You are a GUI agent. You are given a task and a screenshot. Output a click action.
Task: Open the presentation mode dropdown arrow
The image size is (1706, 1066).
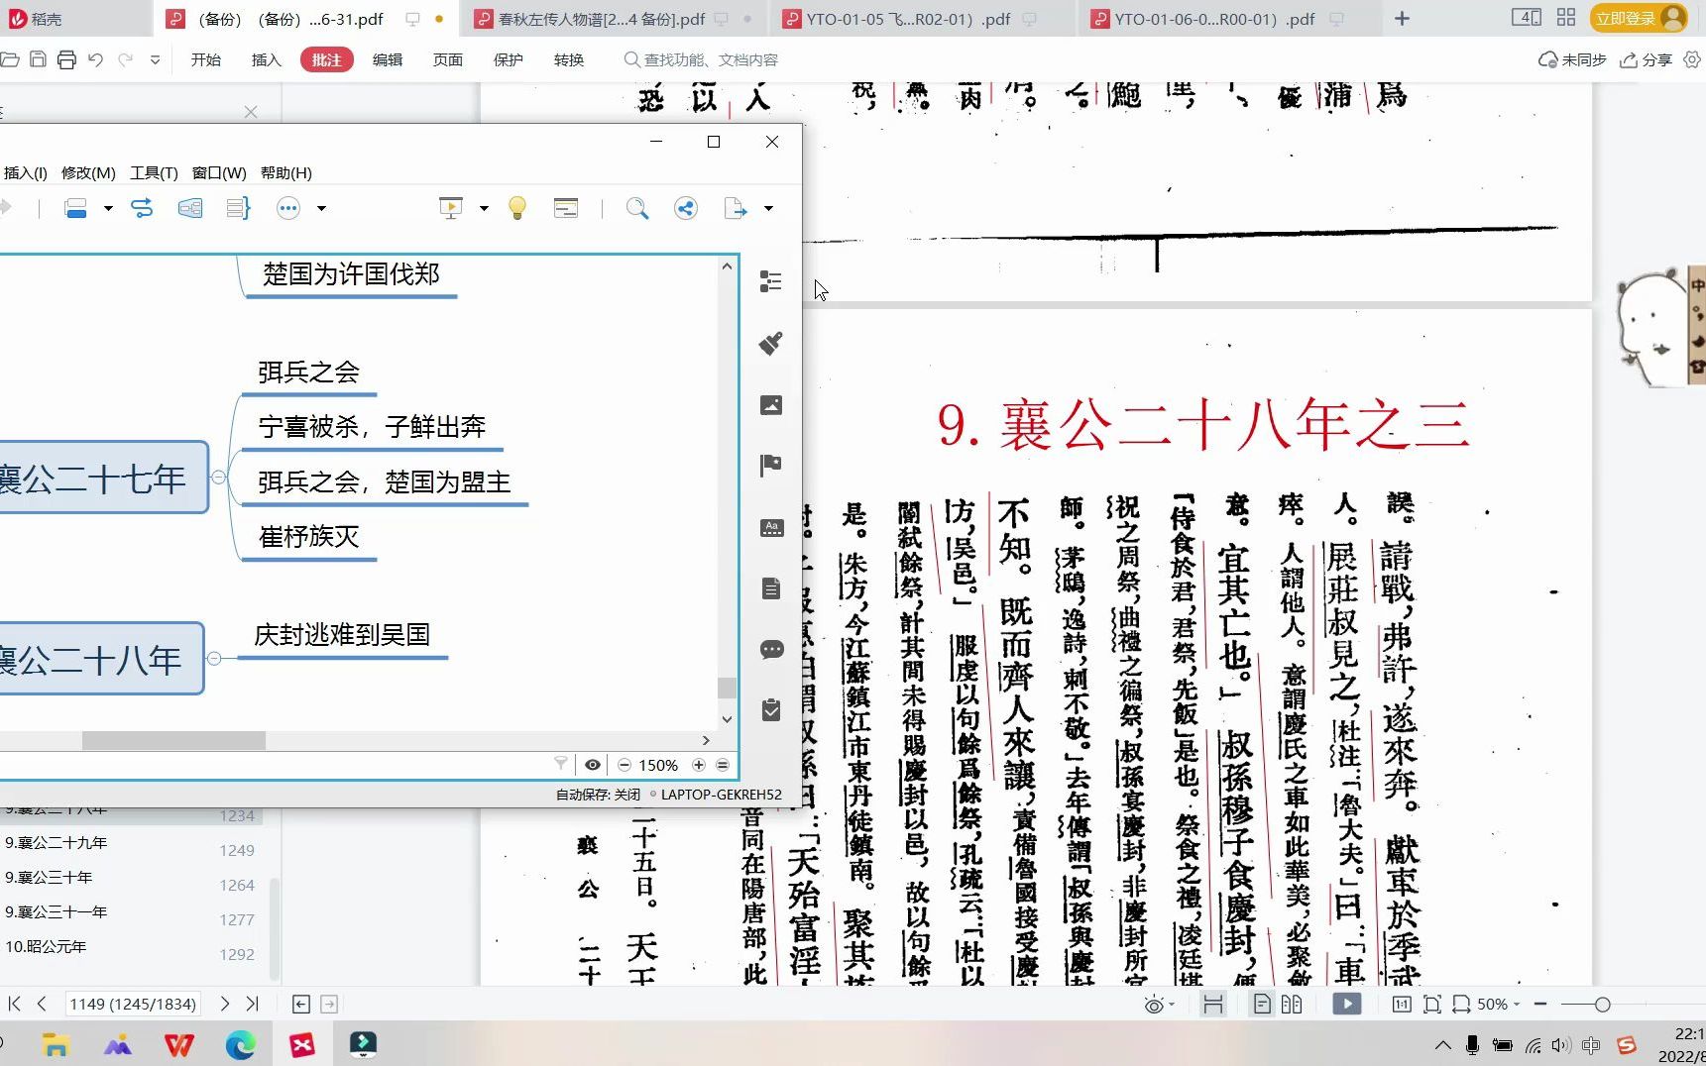pyautogui.click(x=484, y=208)
